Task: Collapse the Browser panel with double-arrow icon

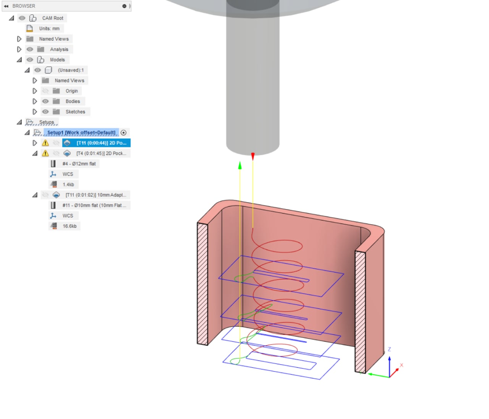Action: pyautogui.click(x=6, y=6)
